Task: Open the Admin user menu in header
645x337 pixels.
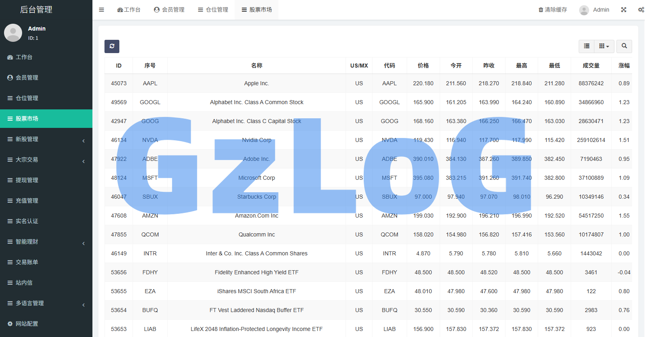Action: point(594,10)
